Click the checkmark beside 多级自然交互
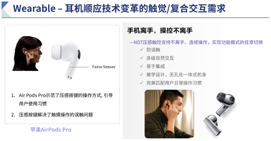Viewport: 271px width, 141px height. 142,58
